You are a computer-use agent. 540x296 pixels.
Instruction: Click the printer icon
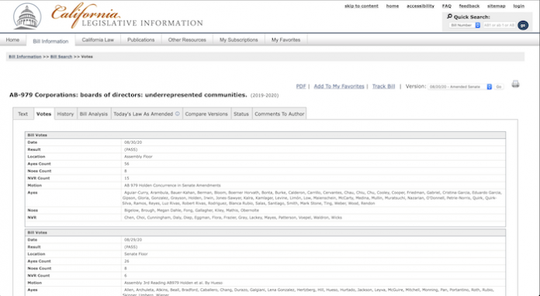point(515,84)
